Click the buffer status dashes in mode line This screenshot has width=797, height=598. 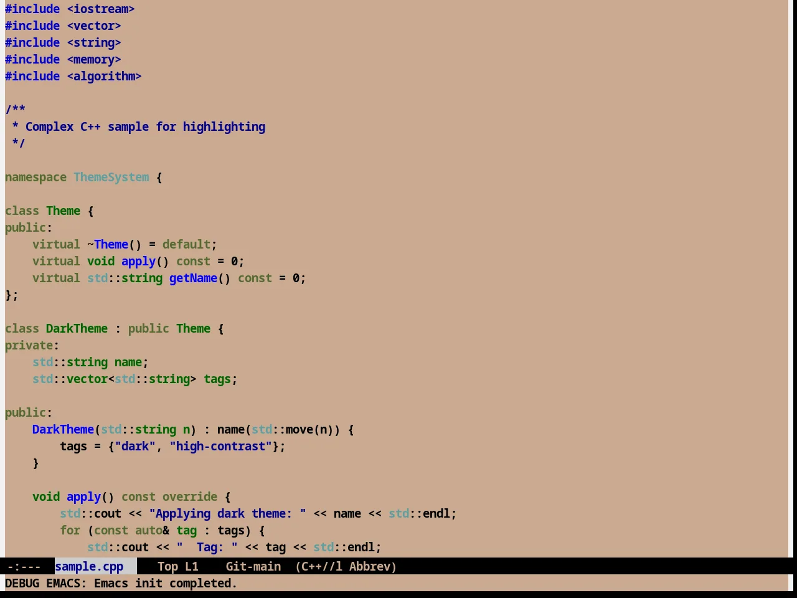click(x=24, y=566)
